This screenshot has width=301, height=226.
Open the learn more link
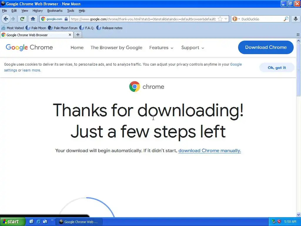coord(31,70)
